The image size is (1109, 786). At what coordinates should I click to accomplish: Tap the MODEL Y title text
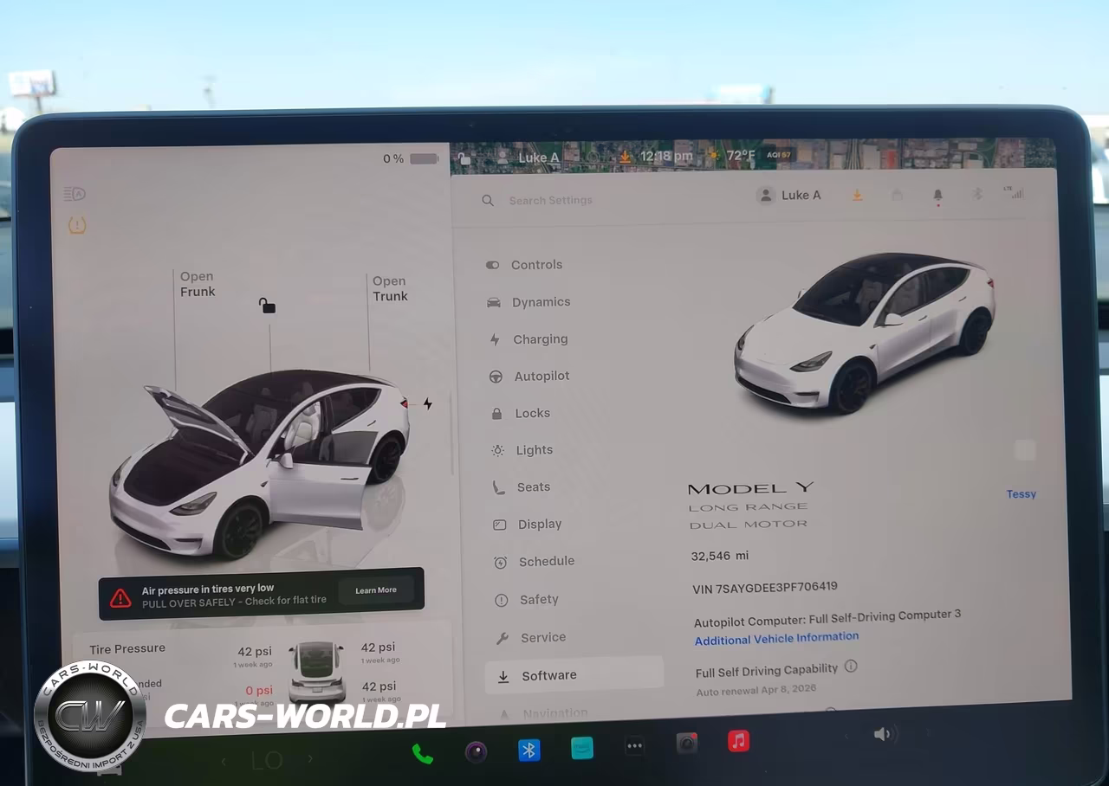[x=750, y=488]
